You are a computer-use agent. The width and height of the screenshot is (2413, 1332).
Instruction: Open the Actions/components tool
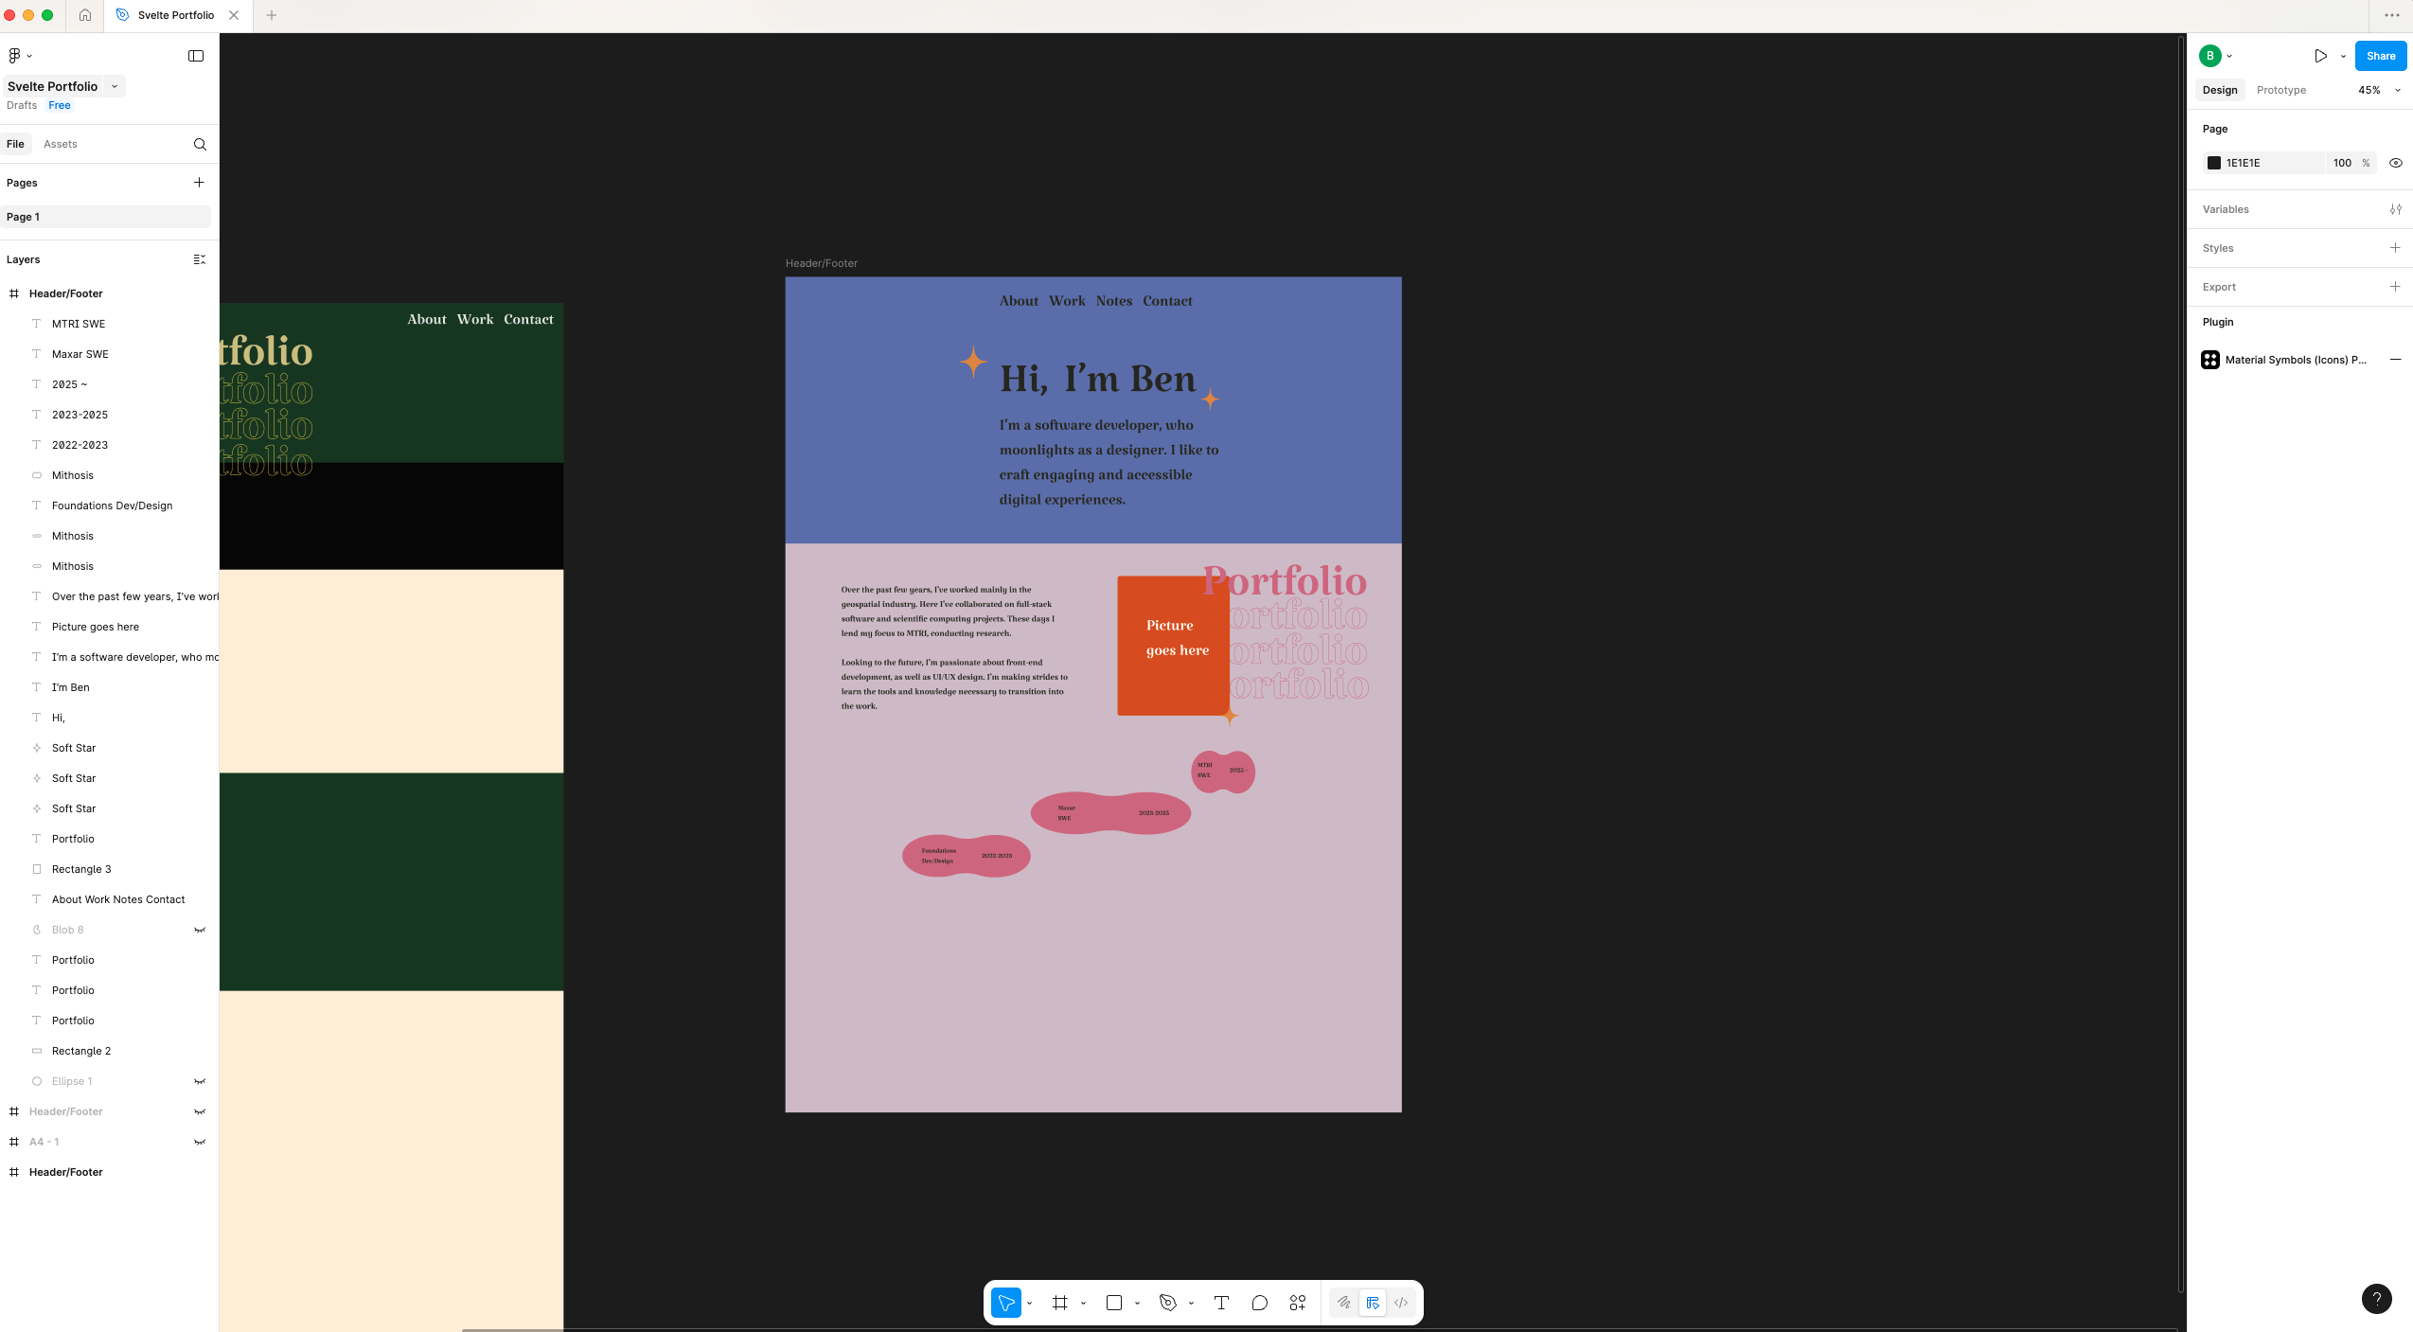(1297, 1303)
